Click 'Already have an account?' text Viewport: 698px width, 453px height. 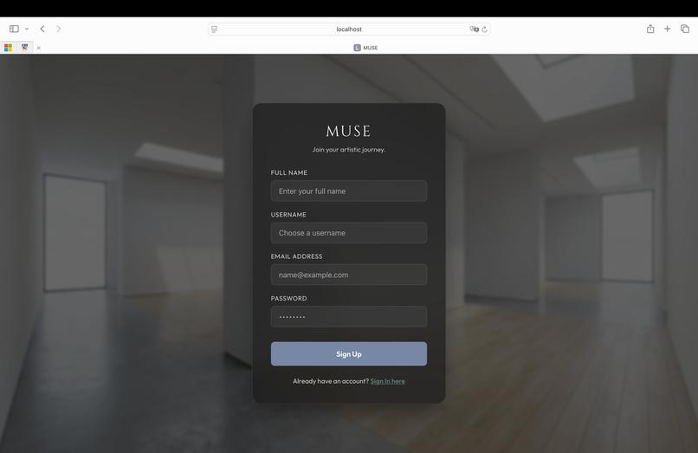(331, 381)
